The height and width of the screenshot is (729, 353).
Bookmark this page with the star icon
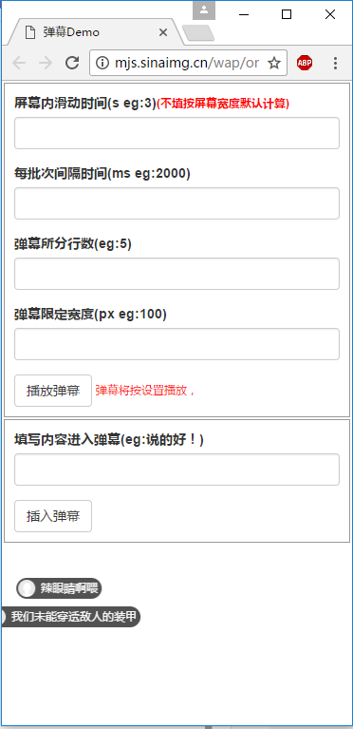(x=274, y=63)
